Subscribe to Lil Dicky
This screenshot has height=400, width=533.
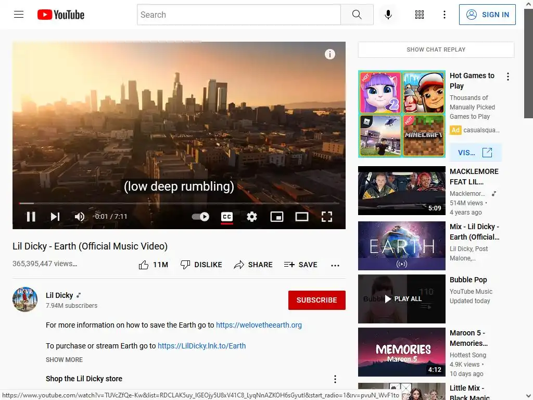point(317,300)
